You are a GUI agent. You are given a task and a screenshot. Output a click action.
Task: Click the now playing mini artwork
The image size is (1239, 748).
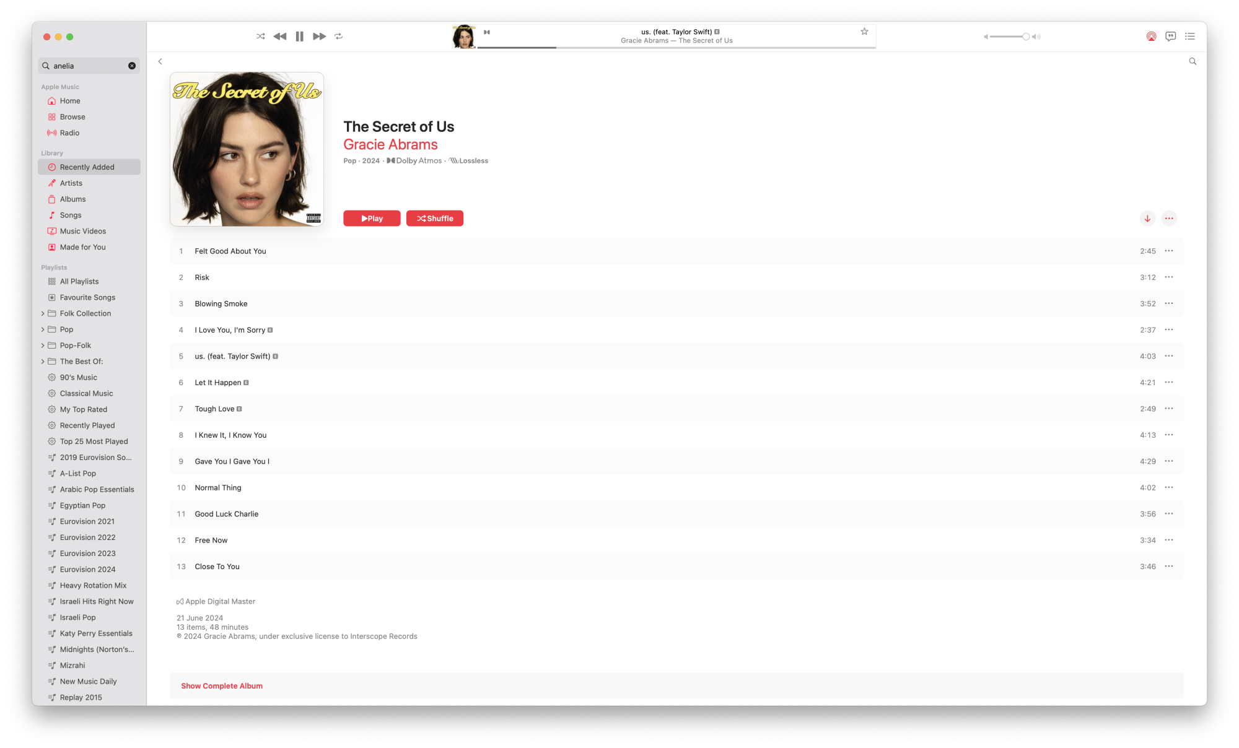coord(464,37)
